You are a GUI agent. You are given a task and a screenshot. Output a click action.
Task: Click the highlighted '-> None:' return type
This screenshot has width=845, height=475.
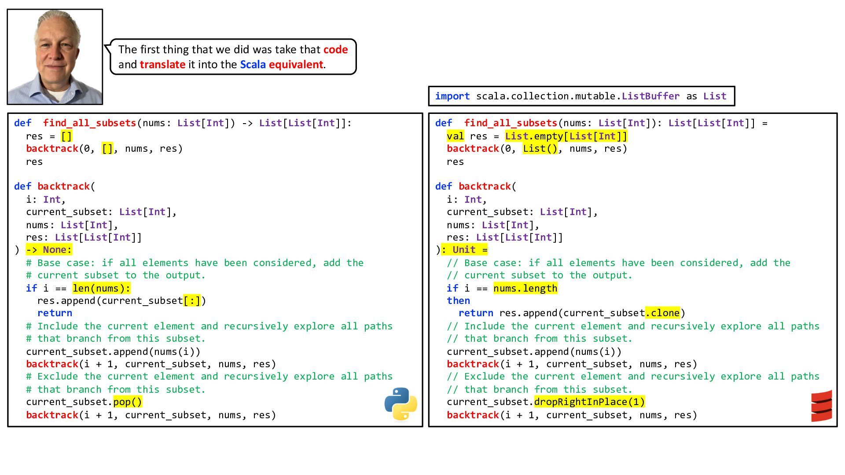point(48,250)
